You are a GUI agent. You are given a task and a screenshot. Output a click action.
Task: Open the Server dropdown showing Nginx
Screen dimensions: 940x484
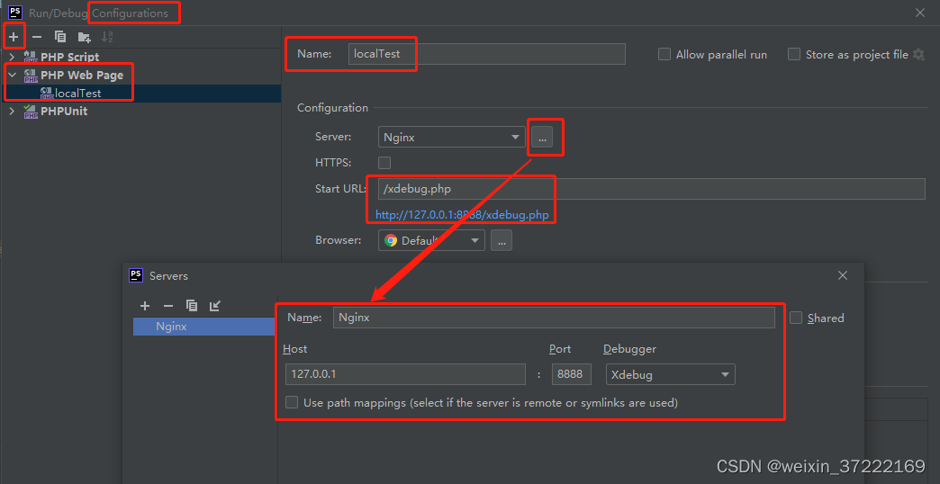[x=451, y=137]
